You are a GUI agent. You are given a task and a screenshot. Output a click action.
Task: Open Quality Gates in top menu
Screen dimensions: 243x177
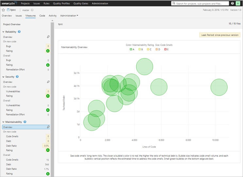pyautogui.click(x=81, y=3)
